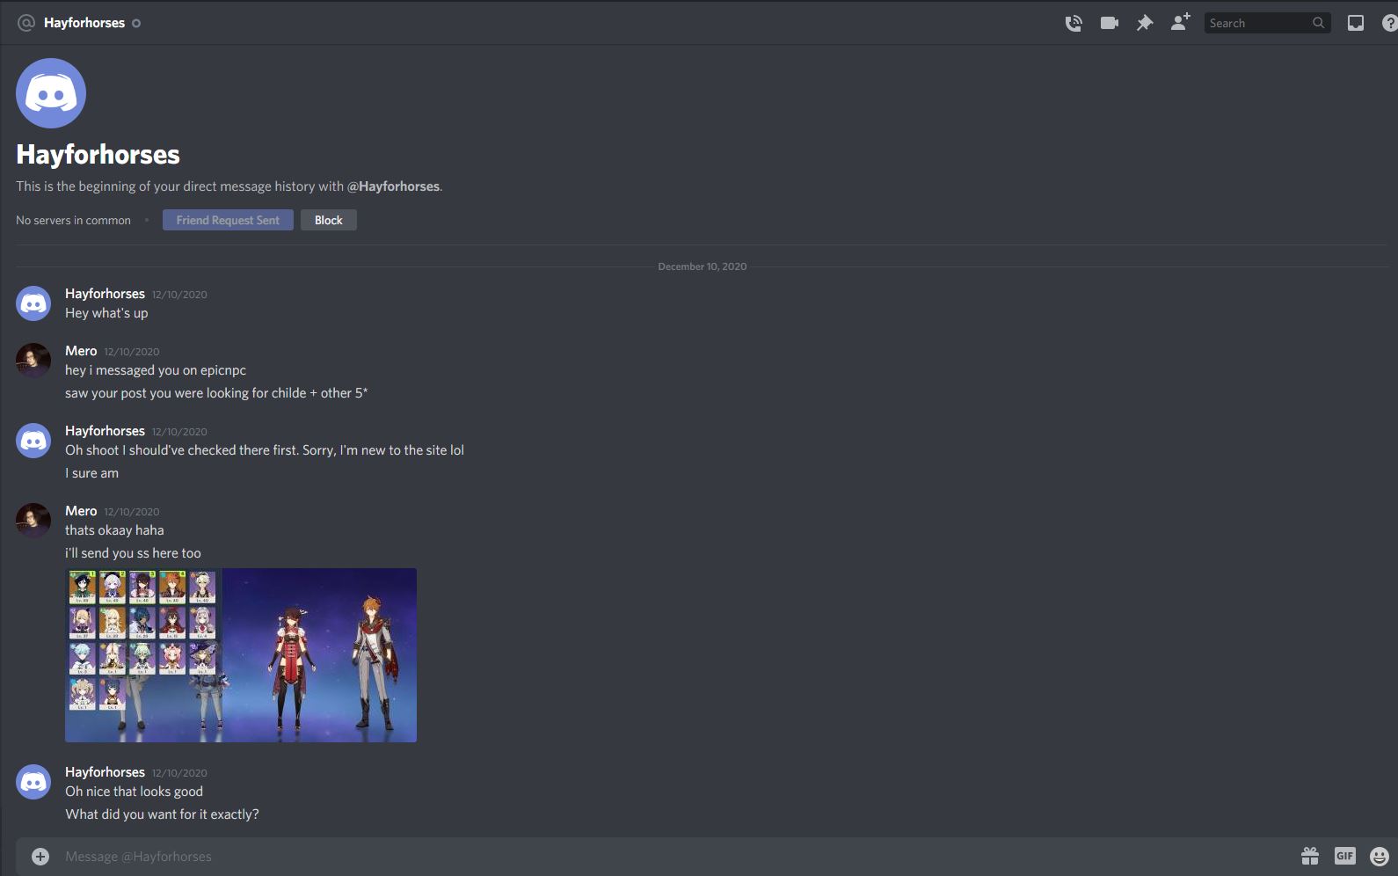
Task: Click the @Hayforhorses mention in intro text
Action: click(394, 186)
